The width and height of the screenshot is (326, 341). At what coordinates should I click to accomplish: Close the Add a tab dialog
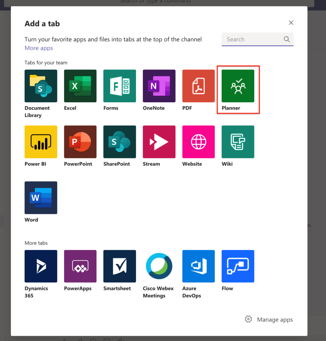291,23
